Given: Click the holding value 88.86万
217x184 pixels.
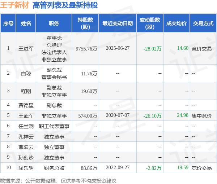Looking at the screenshot, I should click(89, 168).
